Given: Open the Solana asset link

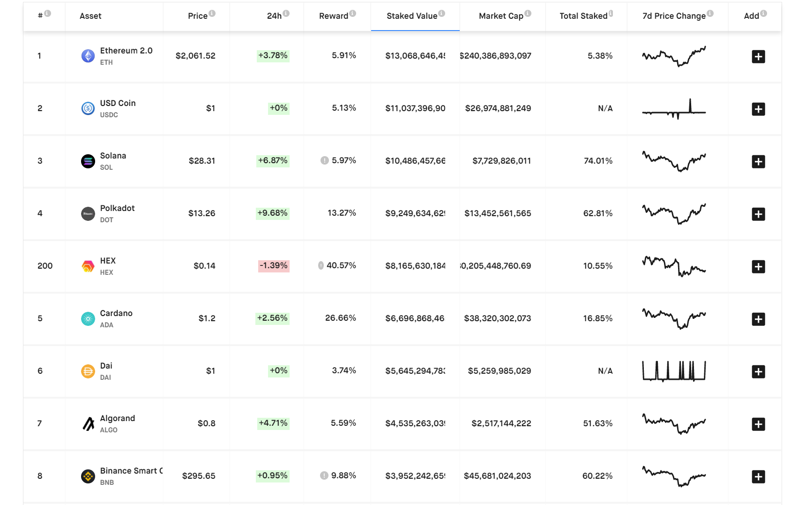Looking at the screenshot, I should (x=113, y=156).
